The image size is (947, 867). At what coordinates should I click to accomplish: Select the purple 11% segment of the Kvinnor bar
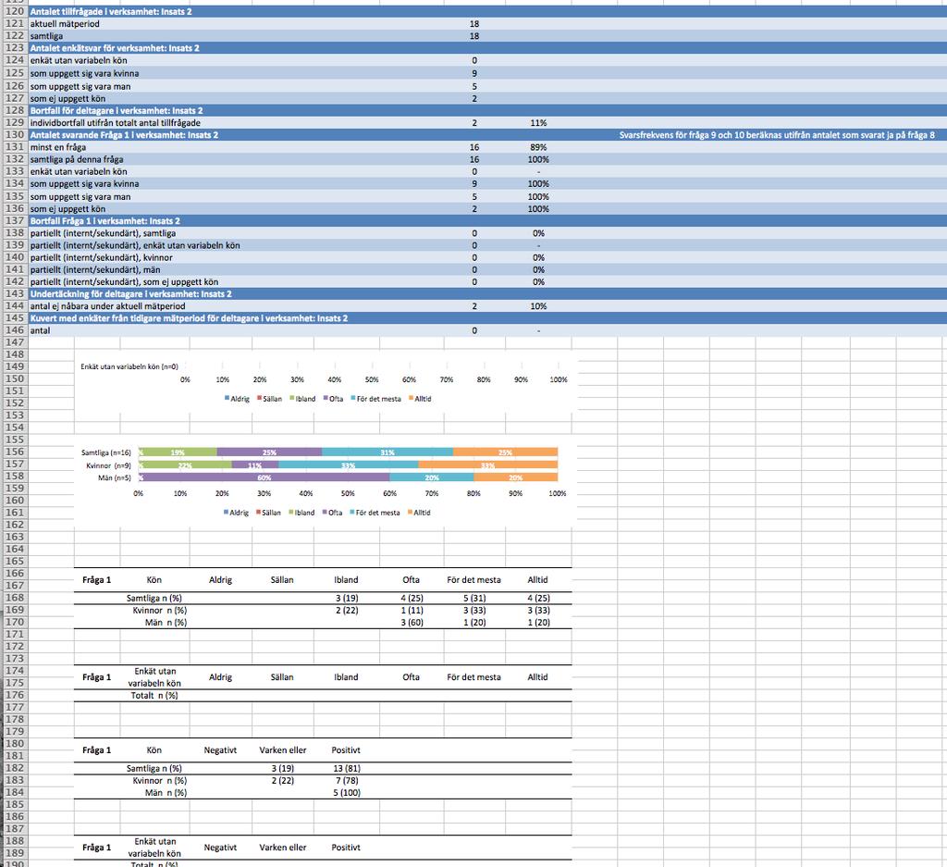pyautogui.click(x=255, y=465)
